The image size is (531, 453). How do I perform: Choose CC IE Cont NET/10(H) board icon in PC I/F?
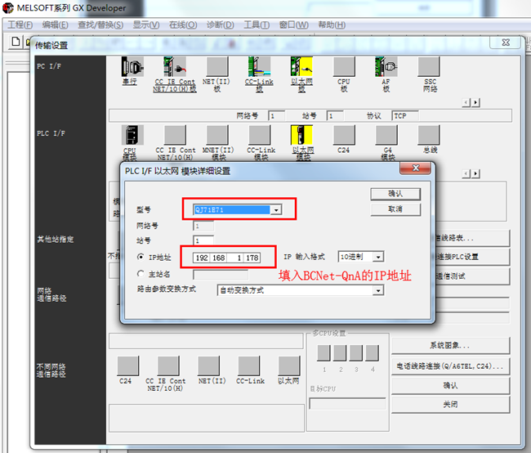175,66
